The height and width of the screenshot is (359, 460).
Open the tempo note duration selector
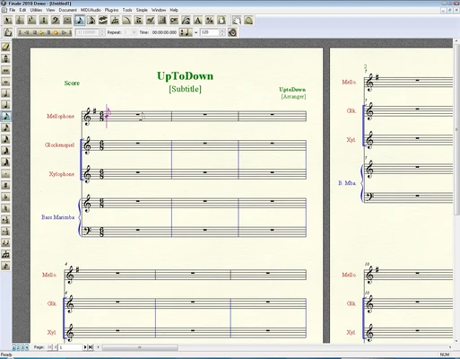click(186, 32)
